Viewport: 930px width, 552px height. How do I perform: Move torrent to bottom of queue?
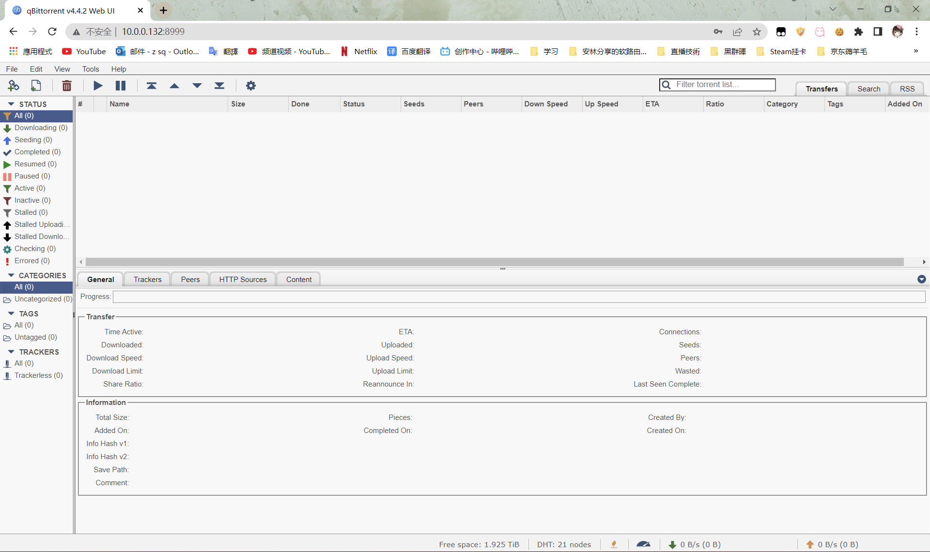[x=219, y=86]
